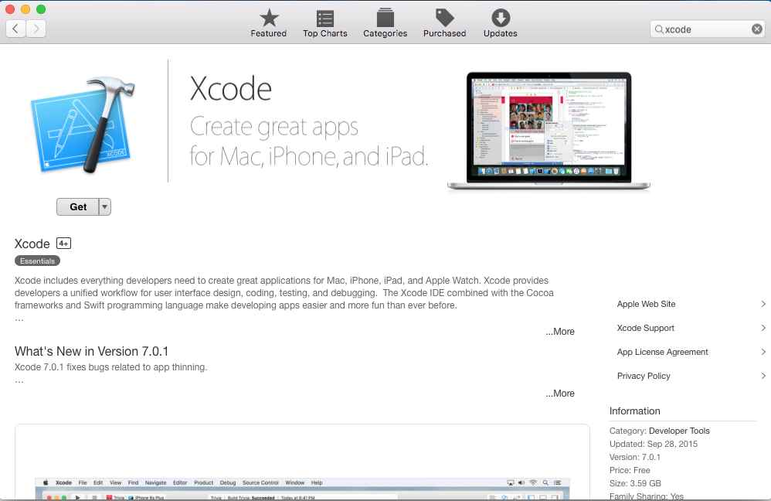
Task: Click the search field containing xcode
Action: tap(707, 29)
